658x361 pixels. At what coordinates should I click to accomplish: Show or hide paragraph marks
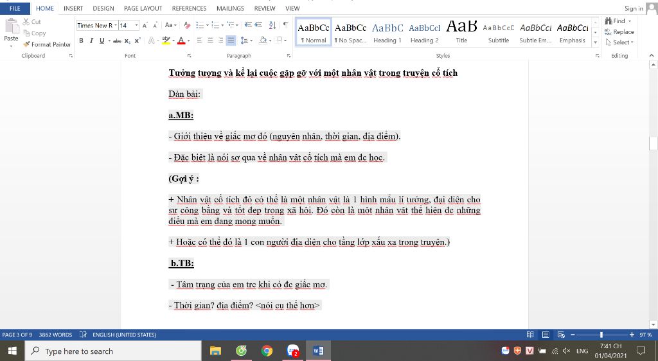coord(285,25)
